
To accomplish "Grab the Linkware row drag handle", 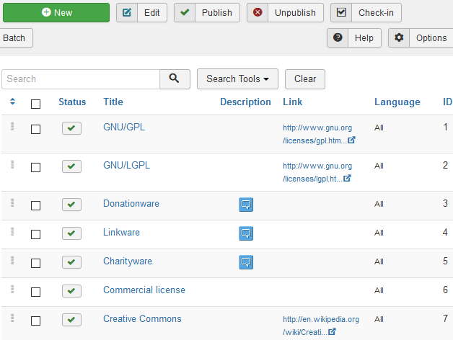I will point(12,231).
